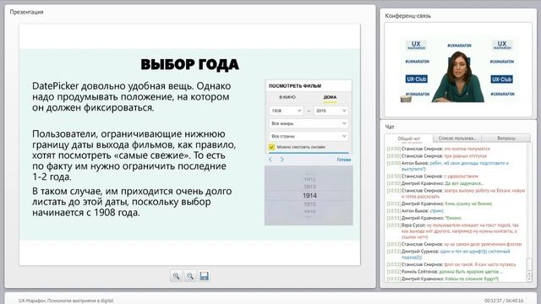Click the next arrow in the slide's date picker
The image size is (541, 304).
[281, 160]
